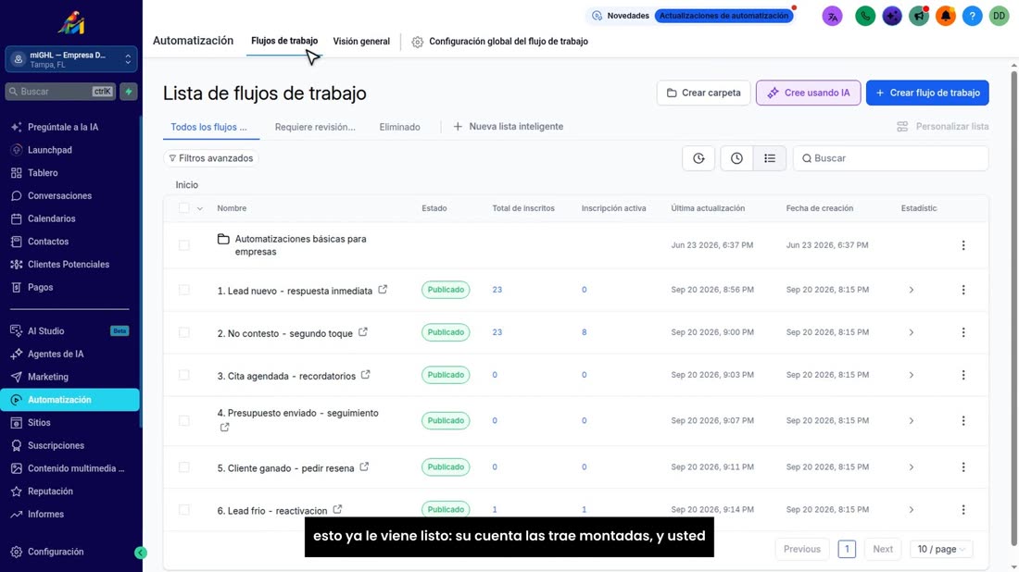Open the orange notifications bell
This screenshot has height=572, width=1019.
(x=946, y=17)
